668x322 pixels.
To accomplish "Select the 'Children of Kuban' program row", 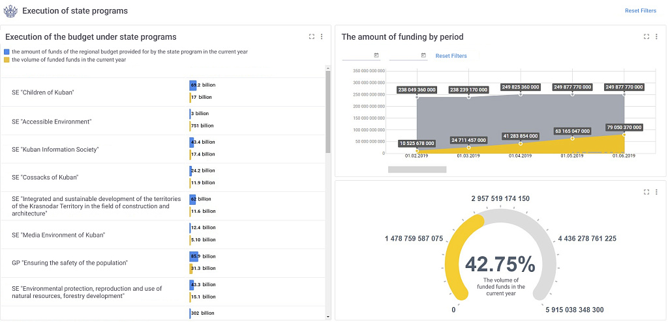I will coord(162,92).
